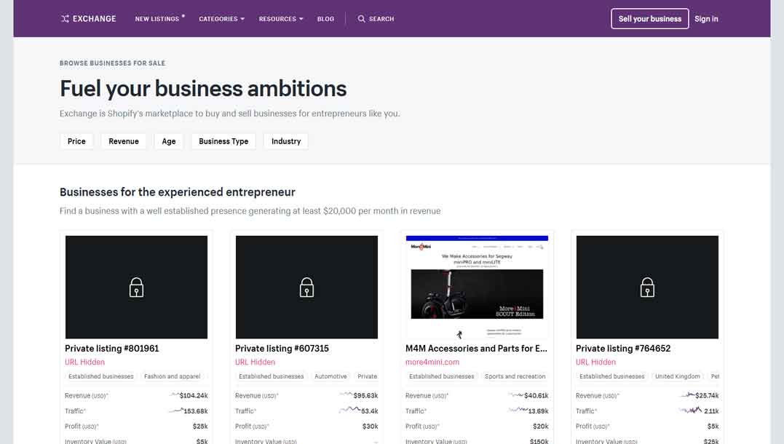
Task: Select the Automotive tag
Action: pos(330,376)
